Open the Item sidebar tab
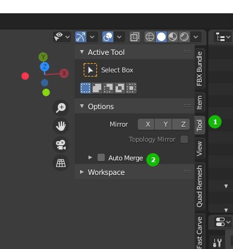The width and height of the screenshot is (233, 249). point(199,102)
